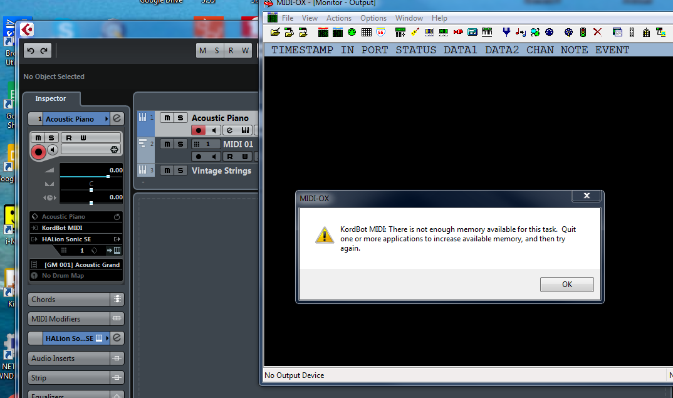This screenshot has width=673, height=398.
Task: Toggle monitor speaker button in the Inspector
Action: click(53, 150)
